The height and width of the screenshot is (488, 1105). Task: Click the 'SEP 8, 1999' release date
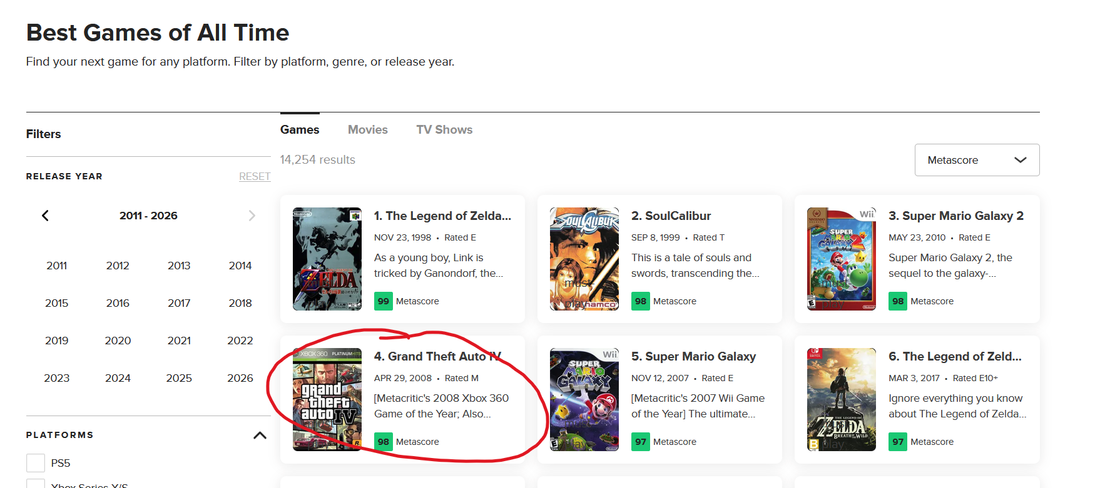click(x=655, y=237)
